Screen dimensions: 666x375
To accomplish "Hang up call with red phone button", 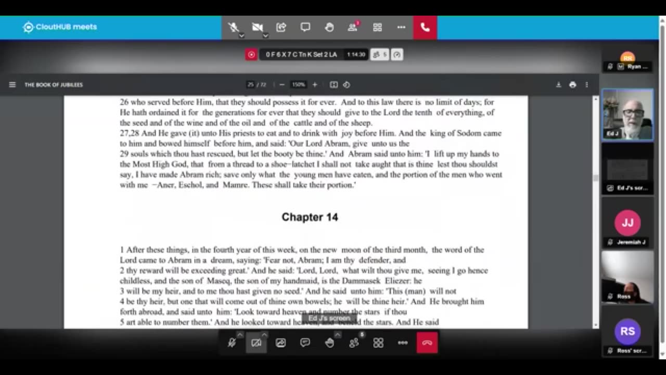I will tap(425, 27).
